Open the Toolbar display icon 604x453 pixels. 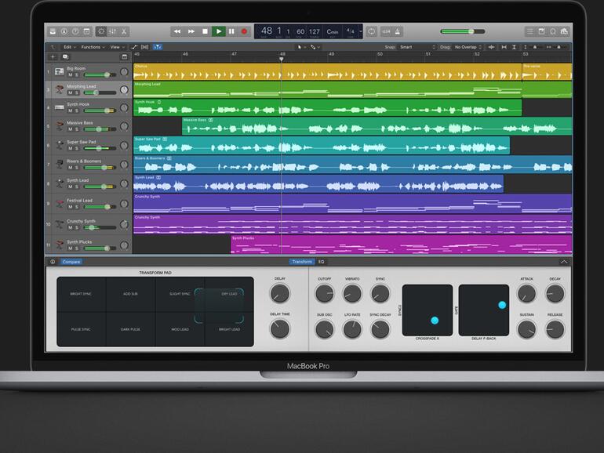point(86,31)
